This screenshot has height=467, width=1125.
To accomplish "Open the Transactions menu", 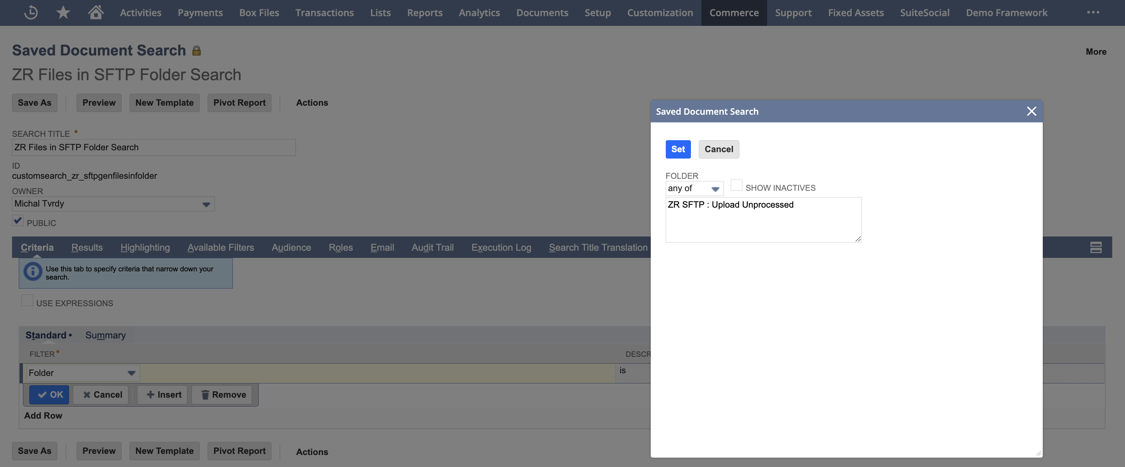I will pos(324,13).
